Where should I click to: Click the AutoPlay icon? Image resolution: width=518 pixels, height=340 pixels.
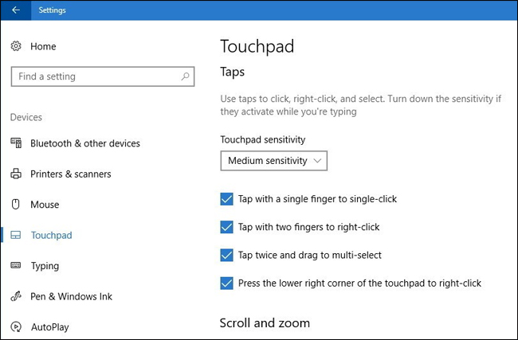click(16, 326)
